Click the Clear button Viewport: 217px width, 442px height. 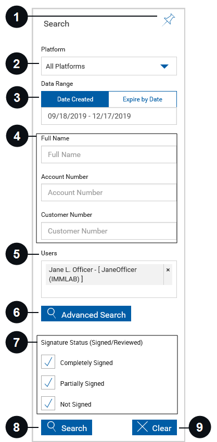[x=155, y=427]
